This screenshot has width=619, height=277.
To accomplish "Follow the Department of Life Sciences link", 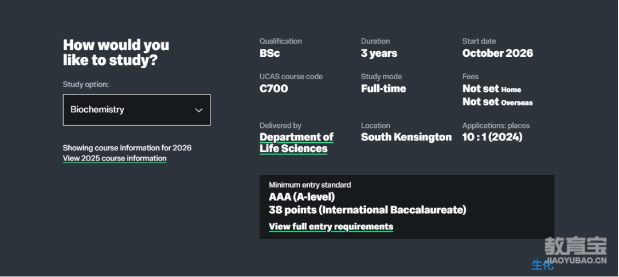I will (296, 143).
